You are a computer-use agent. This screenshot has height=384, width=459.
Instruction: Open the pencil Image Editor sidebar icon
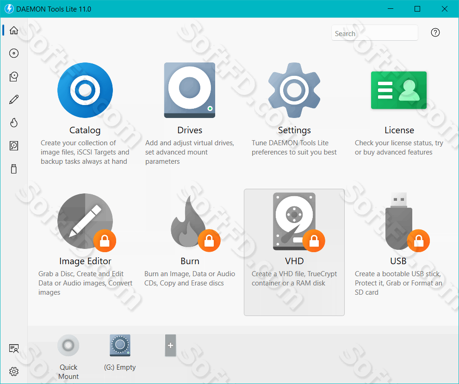(14, 99)
